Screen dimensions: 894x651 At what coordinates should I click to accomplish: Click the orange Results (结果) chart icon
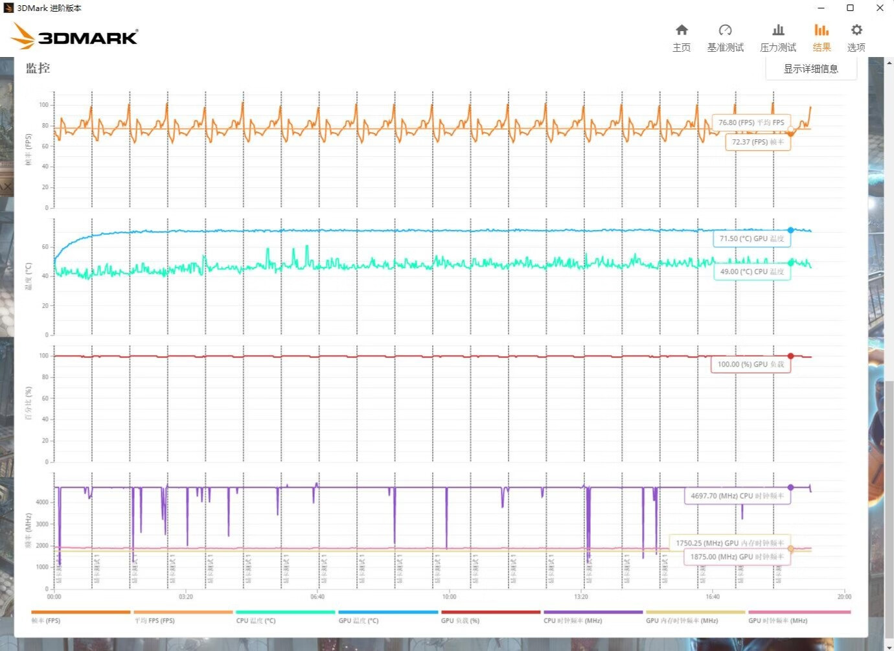tap(821, 36)
